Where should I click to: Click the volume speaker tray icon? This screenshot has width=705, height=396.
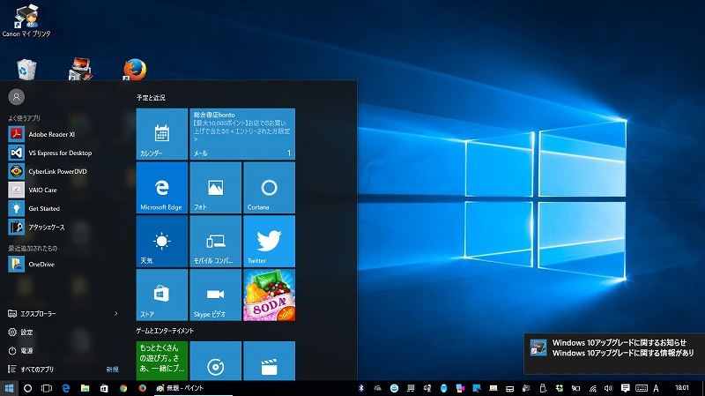(608, 388)
